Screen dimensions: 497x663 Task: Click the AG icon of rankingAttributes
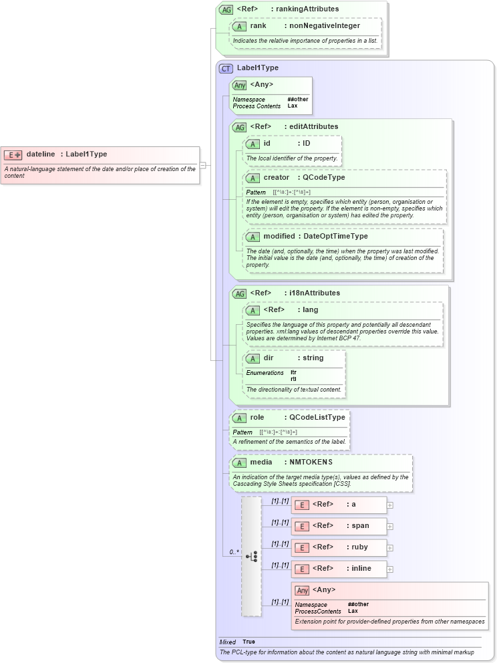pos(226,9)
